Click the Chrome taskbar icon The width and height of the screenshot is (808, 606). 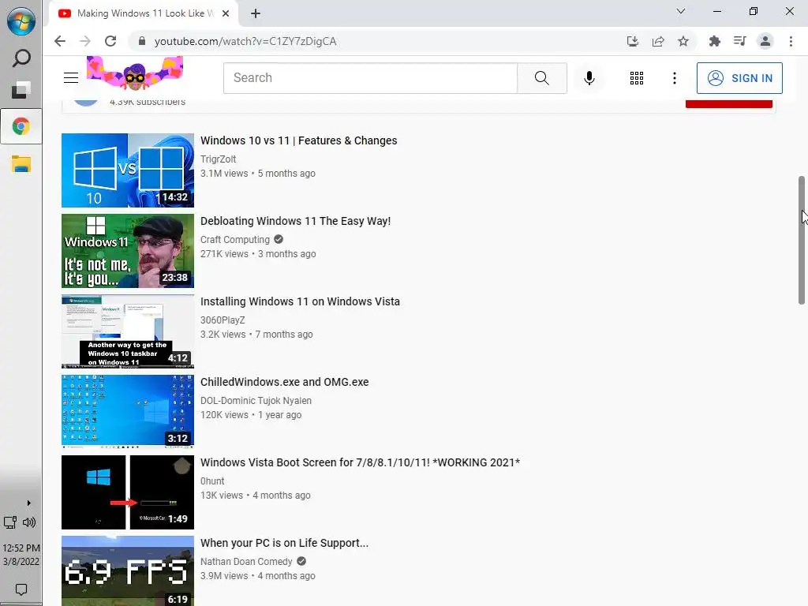tap(21, 126)
